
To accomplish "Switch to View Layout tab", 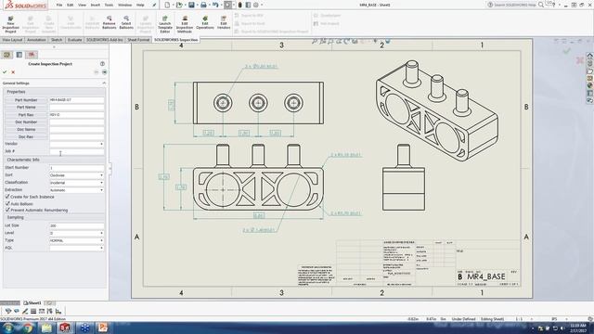I will click(x=12, y=40).
